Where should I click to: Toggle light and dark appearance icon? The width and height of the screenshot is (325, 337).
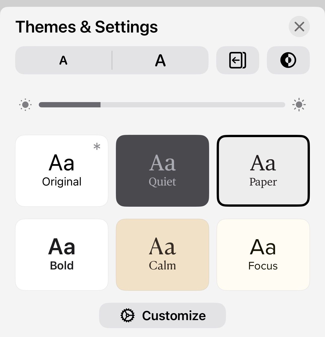pos(288,60)
